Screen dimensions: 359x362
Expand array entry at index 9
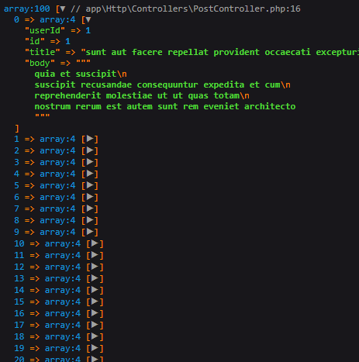pos(90,232)
